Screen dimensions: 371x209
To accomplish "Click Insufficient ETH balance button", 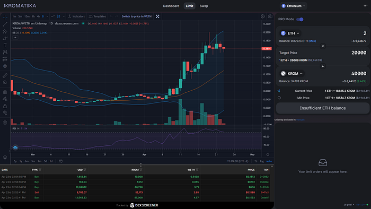I will pos(323,108).
